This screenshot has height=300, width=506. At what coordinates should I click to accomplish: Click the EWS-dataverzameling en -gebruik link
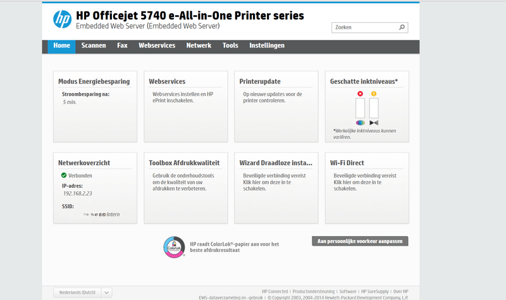coord(231,297)
